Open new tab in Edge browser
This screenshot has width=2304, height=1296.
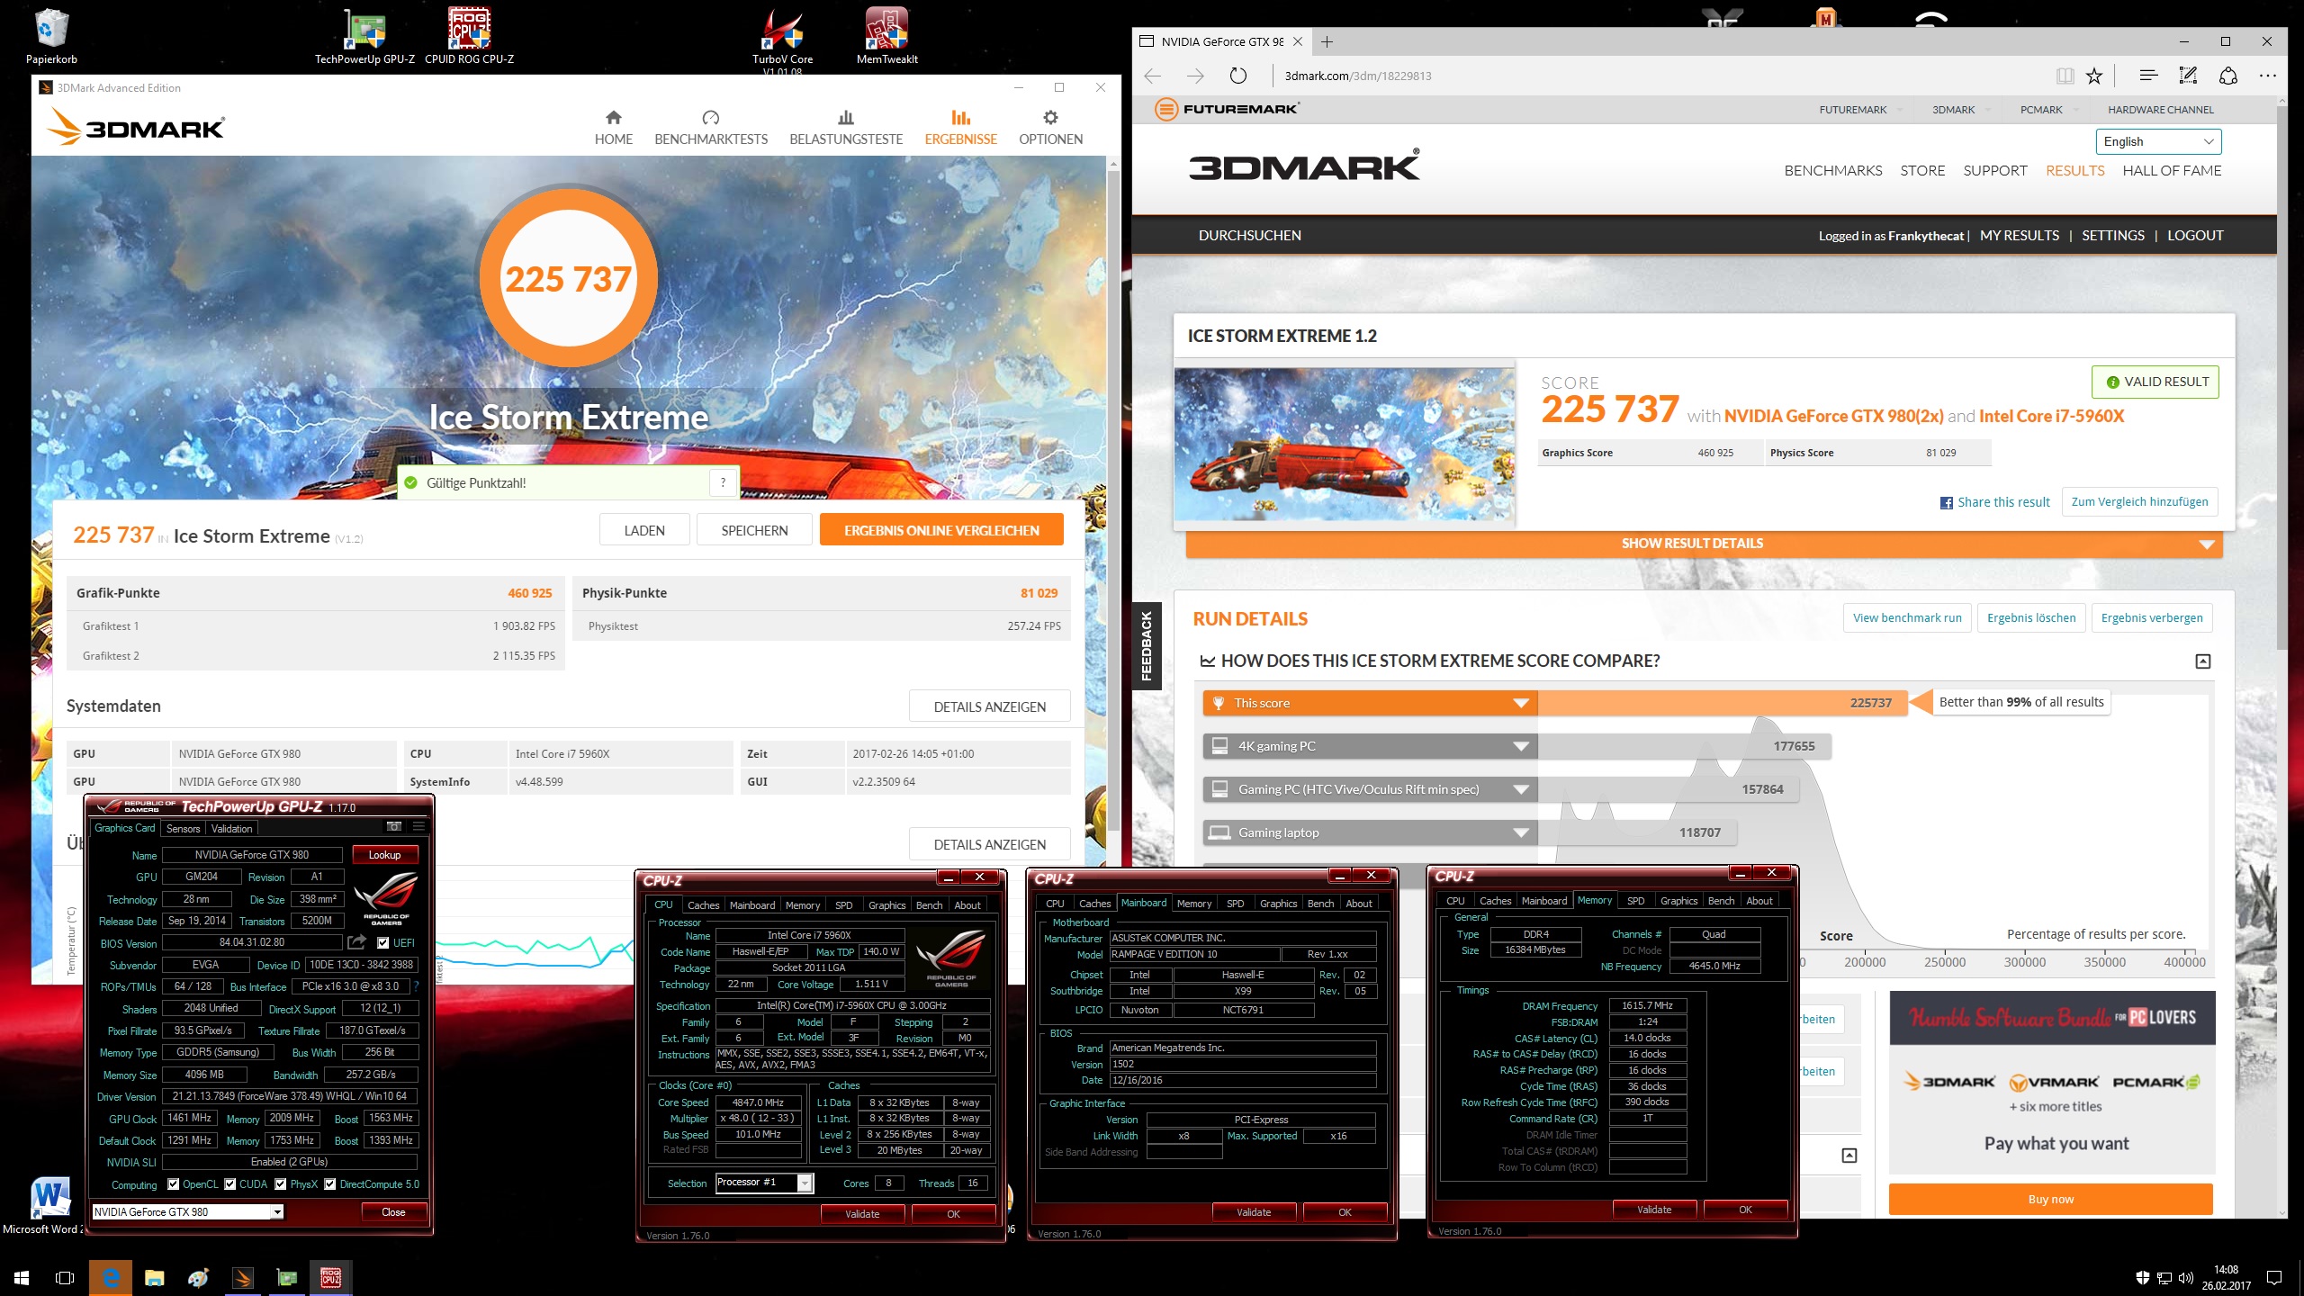click(x=1327, y=41)
